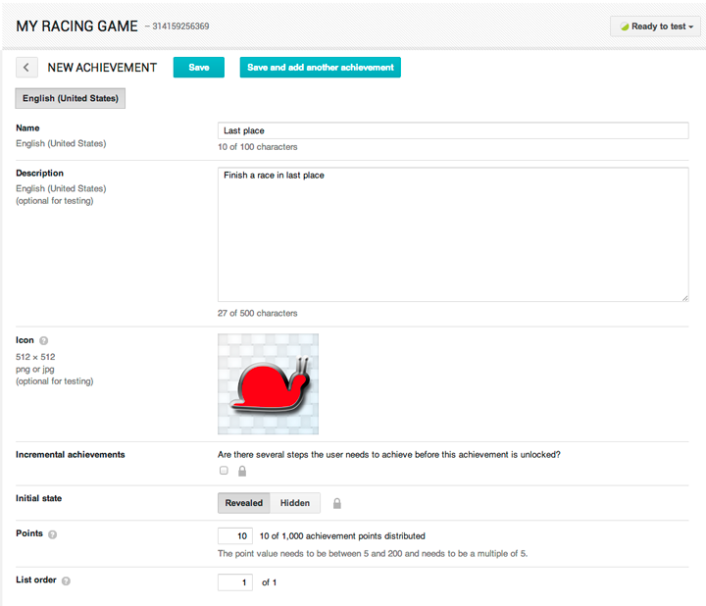Click the lock icon under Incremental achievements

(x=241, y=471)
